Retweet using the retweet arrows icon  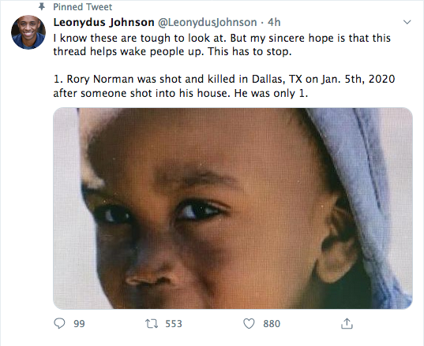click(x=152, y=323)
